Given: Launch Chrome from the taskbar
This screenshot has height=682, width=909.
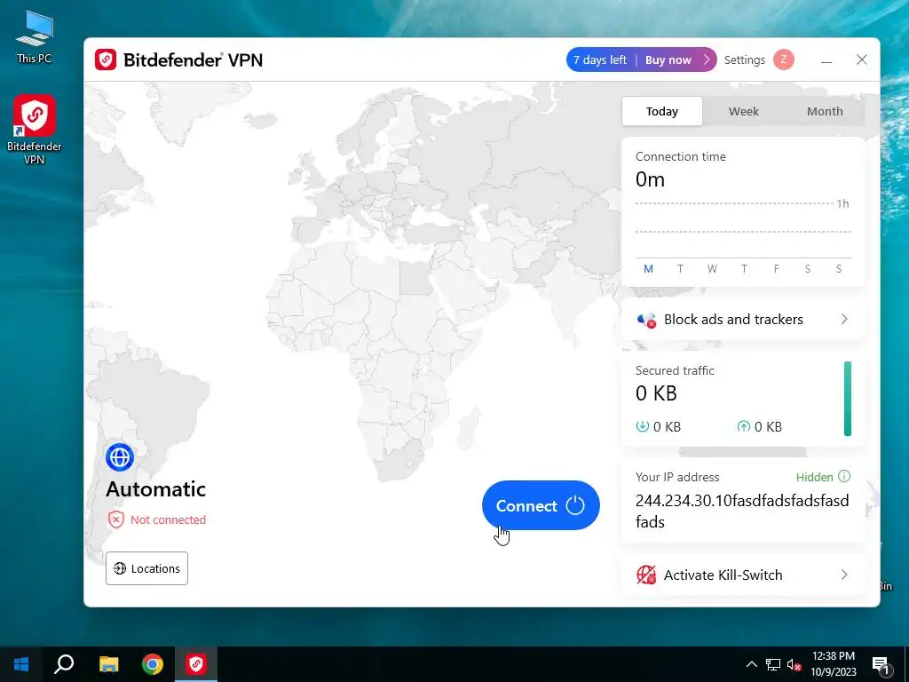Looking at the screenshot, I should (153, 664).
